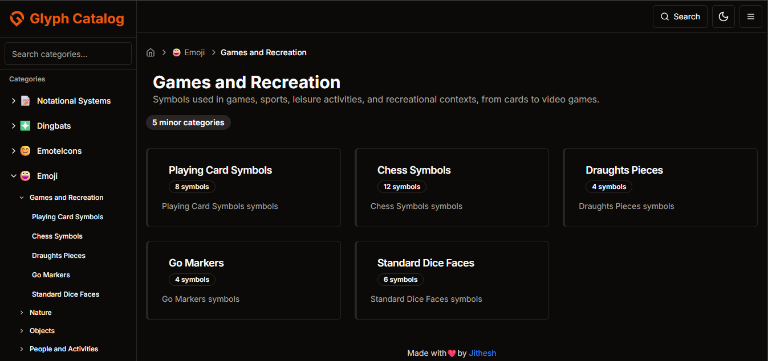Image resolution: width=768 pixels, height=361 pixels.
Task: Select Chess Symbols in the sidebar
Action: (x=57, y=236)
